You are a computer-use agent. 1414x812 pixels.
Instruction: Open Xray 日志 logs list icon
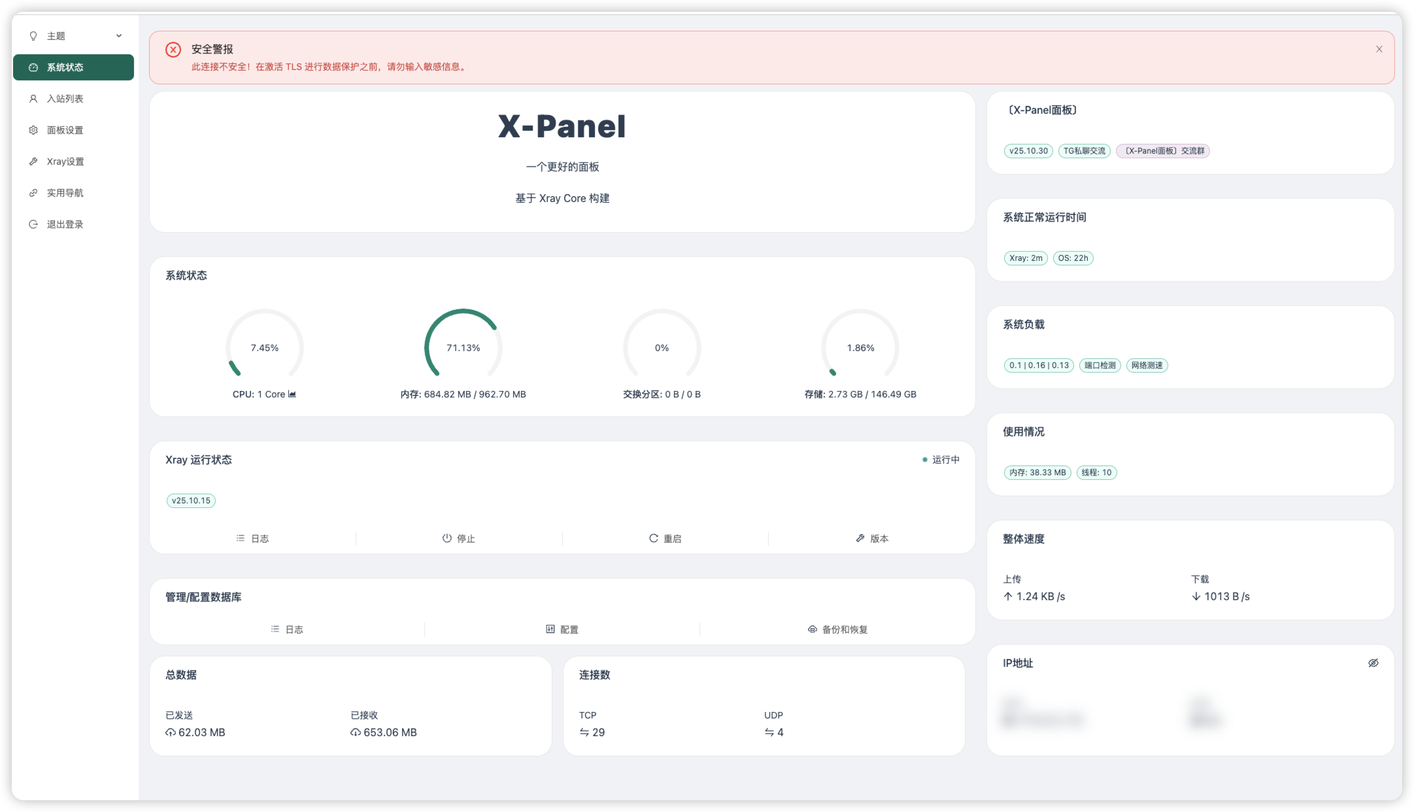point(241,539)
